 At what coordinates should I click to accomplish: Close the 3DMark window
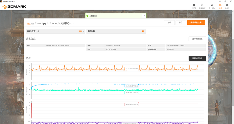click(231, 1)
